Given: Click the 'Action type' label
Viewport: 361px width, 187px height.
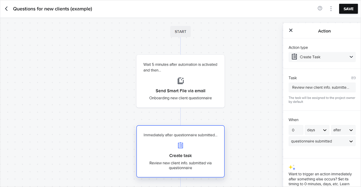Looking at the screenshot, I should pyautogui.click(x=298, y=48).
